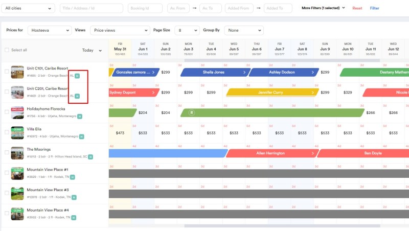Expand the Group By dropdown
The height and width of the screenshot is (231, 409).
(x=245, y=30)
